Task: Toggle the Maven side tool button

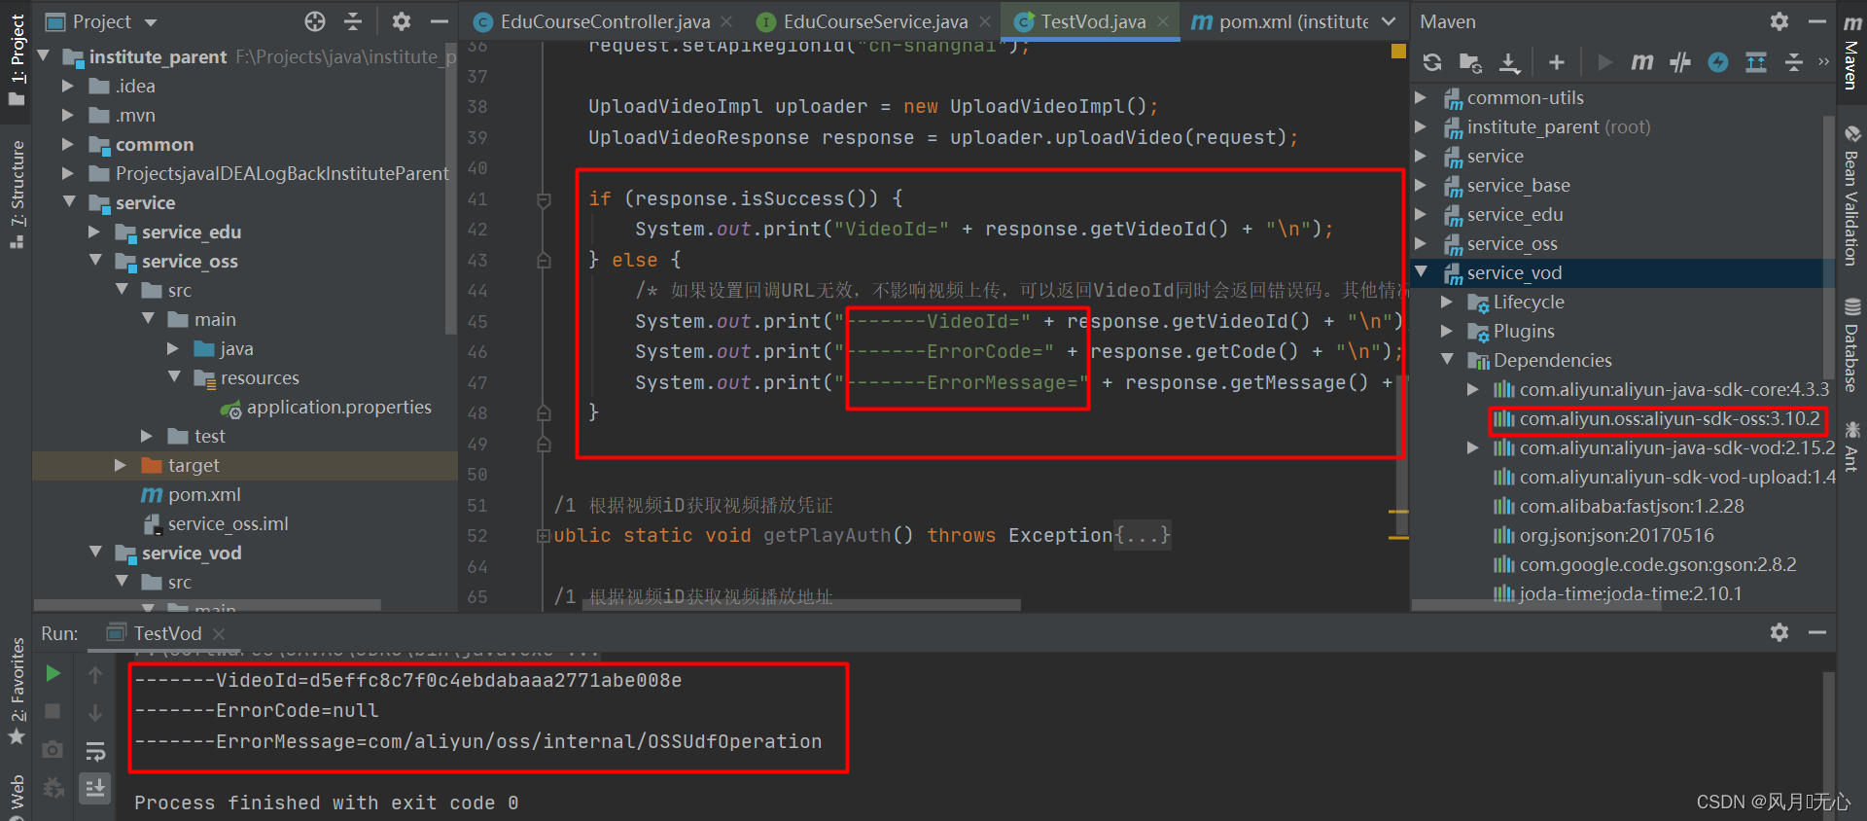Action: pos(1852,54)
